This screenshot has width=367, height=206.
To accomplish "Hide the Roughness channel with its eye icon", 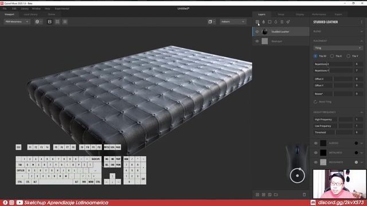I will [x=316, y=162].
